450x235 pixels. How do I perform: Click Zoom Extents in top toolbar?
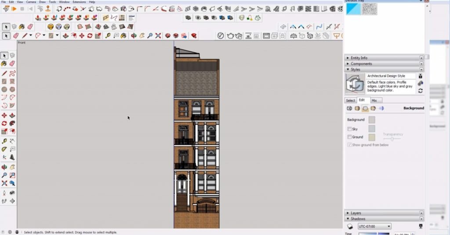158,36
